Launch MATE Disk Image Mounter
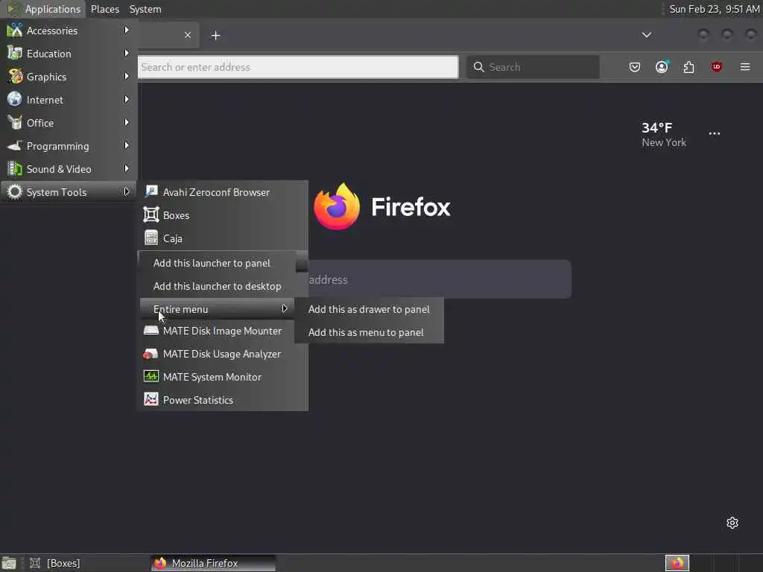Viewport: 763px width, 572px height. [x=223, y=331]
